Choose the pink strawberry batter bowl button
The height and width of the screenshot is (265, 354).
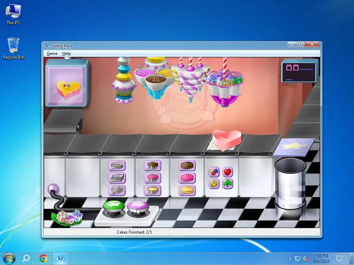tap(152, 178)
